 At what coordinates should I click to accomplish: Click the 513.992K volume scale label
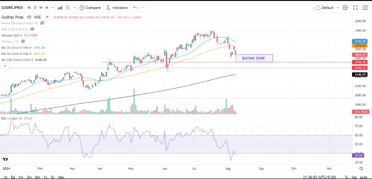(360, 112)
